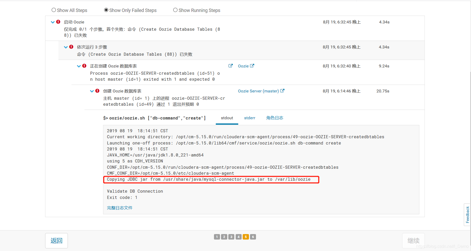Click the 'Launching one-off process' log line

[224, 143]
